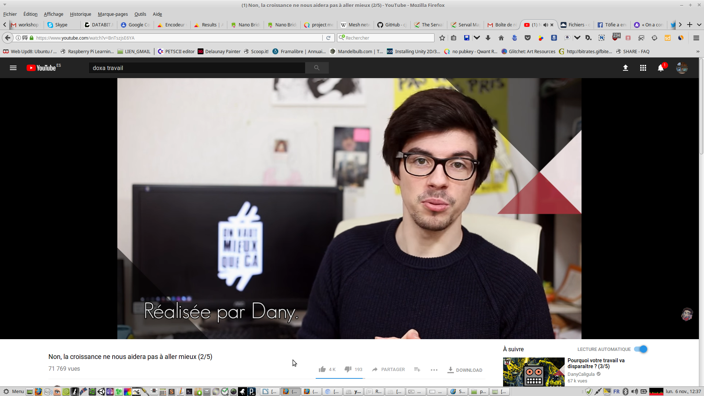Open the YouTube notifications bell
704x396 pixels.
click(661, 68)
